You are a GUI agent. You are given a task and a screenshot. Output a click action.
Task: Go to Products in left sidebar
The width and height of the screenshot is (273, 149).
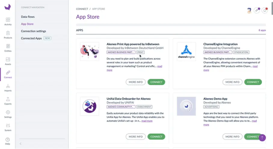[x=8, y=34]
